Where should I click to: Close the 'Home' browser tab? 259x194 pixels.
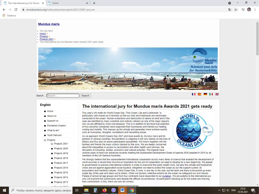tap(87, 3)
